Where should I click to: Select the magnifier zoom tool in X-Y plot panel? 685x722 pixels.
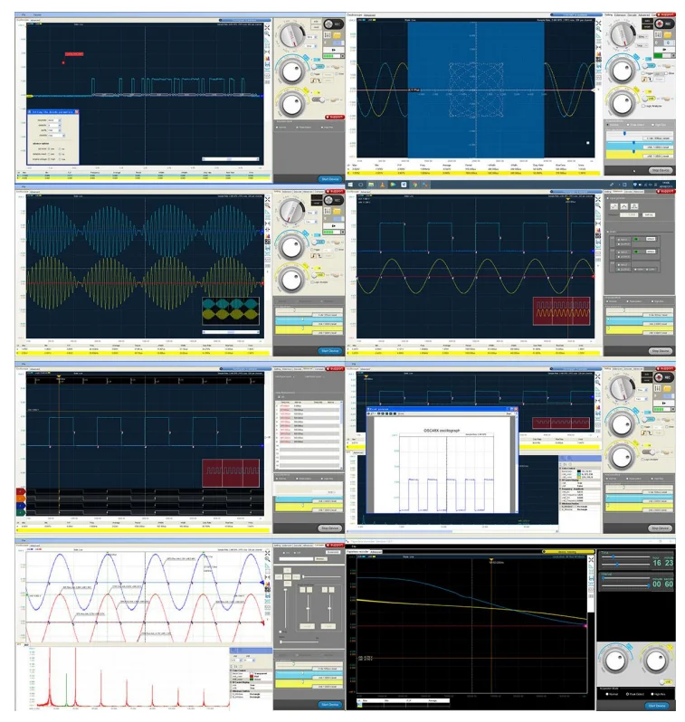tap(598, 29)
